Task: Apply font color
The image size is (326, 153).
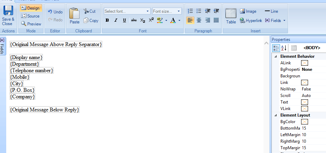Action: pos(173,20)
